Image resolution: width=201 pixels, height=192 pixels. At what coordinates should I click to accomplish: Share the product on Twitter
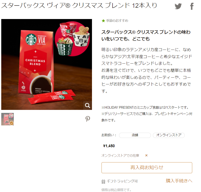click(x=178, y=6)
